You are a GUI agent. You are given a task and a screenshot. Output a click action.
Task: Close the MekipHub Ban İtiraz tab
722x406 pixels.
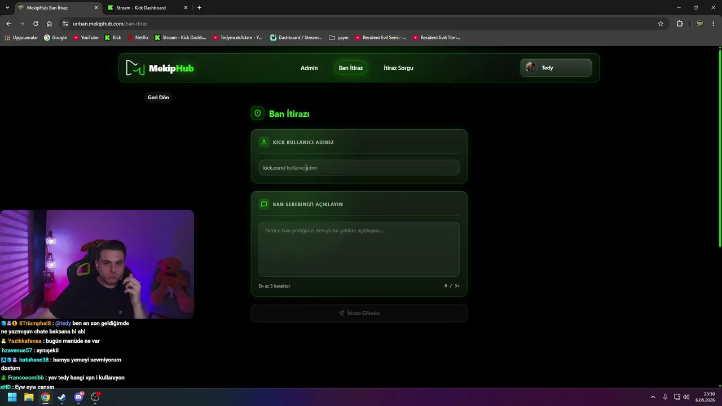pyautogui.click(x=96, y=8)
